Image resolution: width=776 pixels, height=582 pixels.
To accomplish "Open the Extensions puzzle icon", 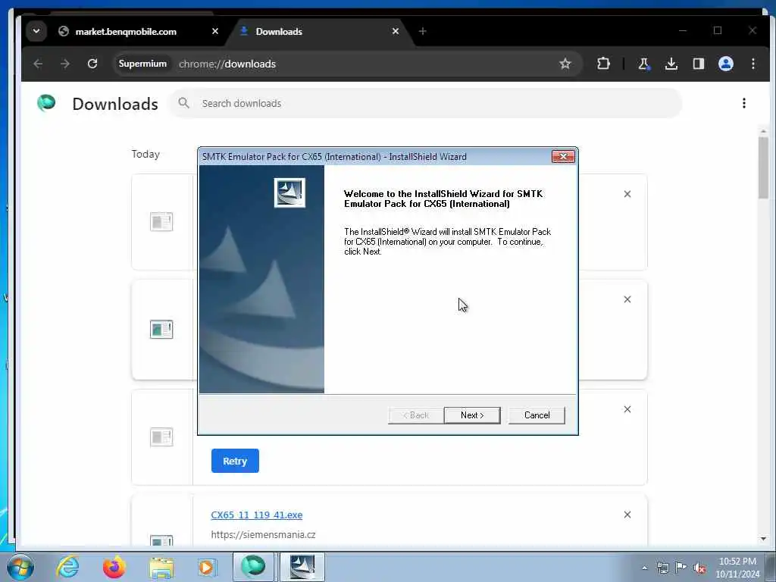I will tap(603, 64).
